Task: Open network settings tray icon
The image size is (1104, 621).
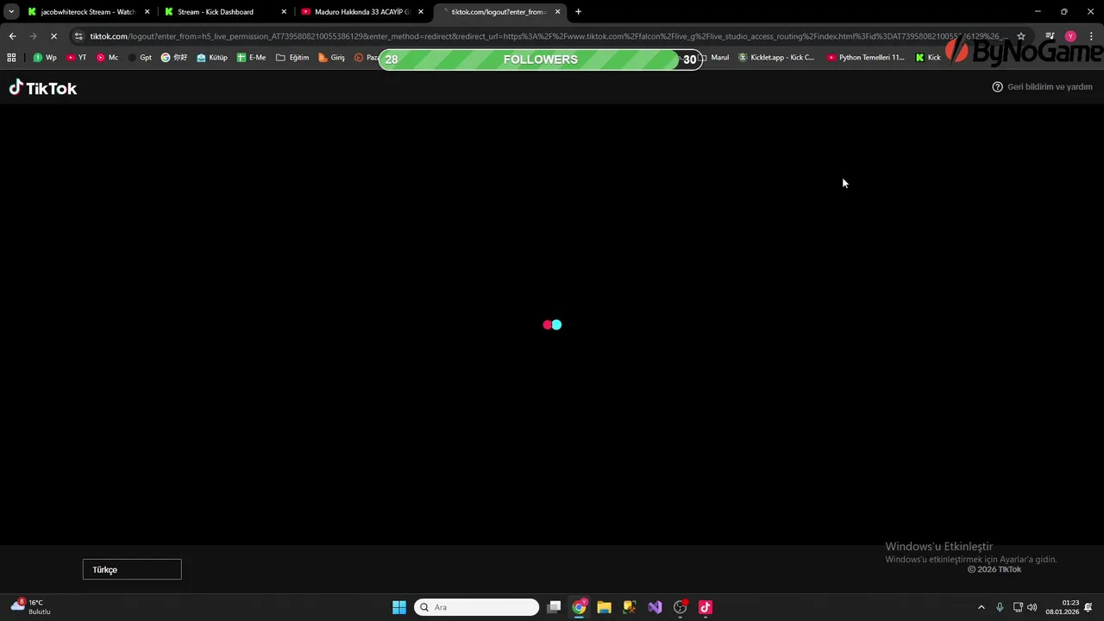Action: (1018, 607)
